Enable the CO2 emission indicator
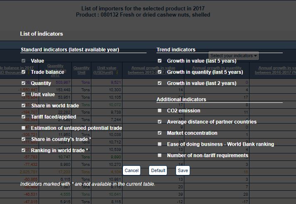Image resolution: width=296 pixels, height=204 pixels. pyautogui.click(x=160, y=111)
